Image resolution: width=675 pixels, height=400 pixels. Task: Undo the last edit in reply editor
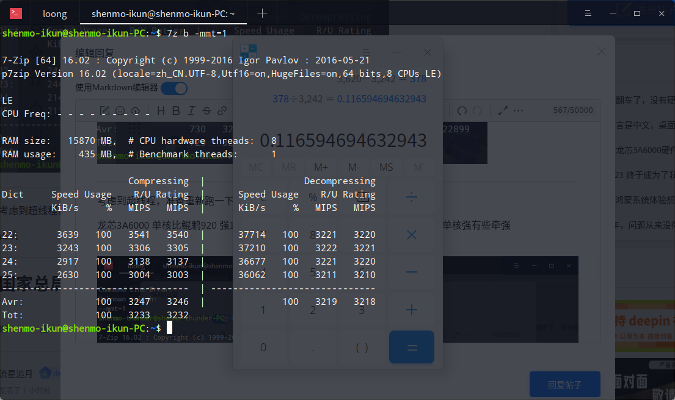(462, 111)
